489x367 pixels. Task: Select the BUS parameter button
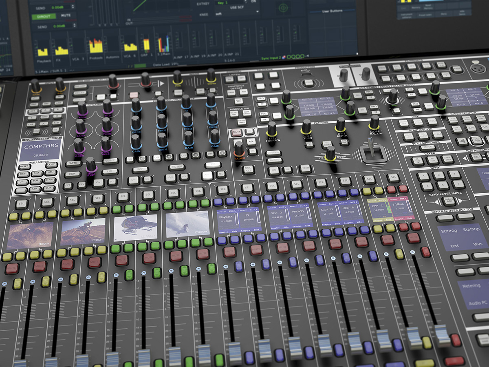tap(35, 181)
